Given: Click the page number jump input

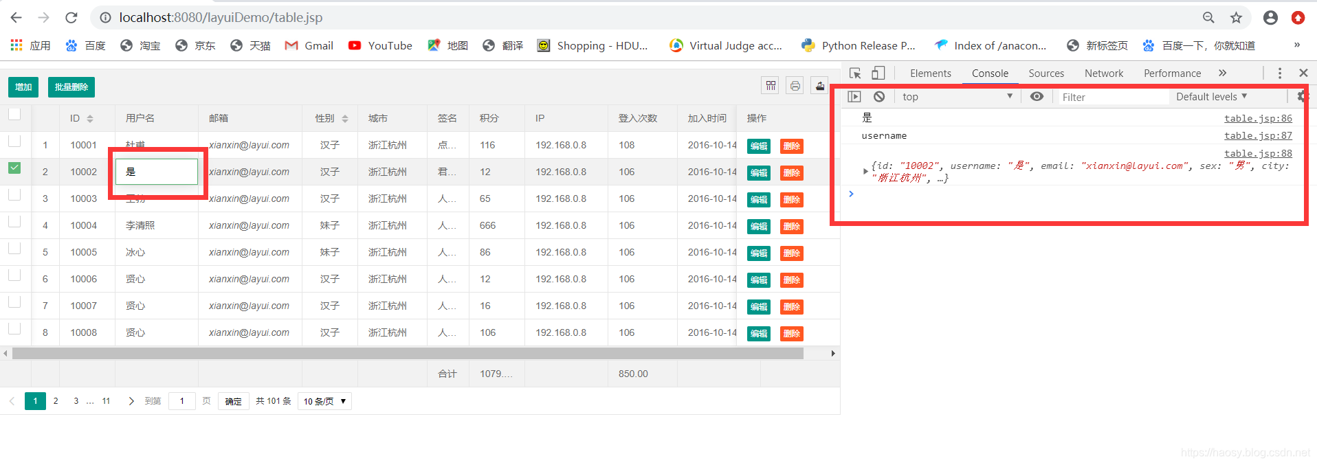Looking at the screenshot, I should 182,401.
